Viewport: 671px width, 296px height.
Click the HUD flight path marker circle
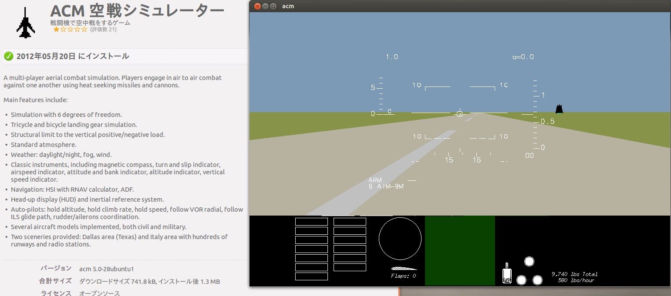click(459, 114)
